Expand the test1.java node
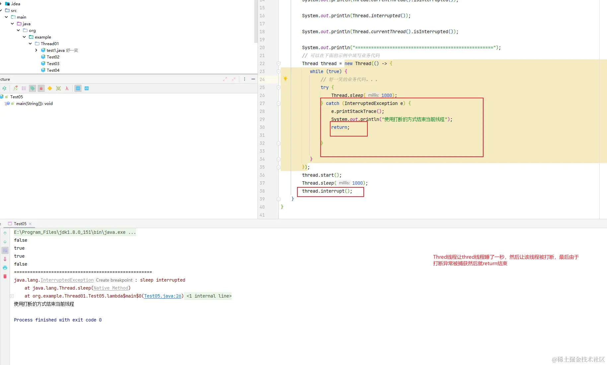The image size is (607, 365). coord(36,50)
